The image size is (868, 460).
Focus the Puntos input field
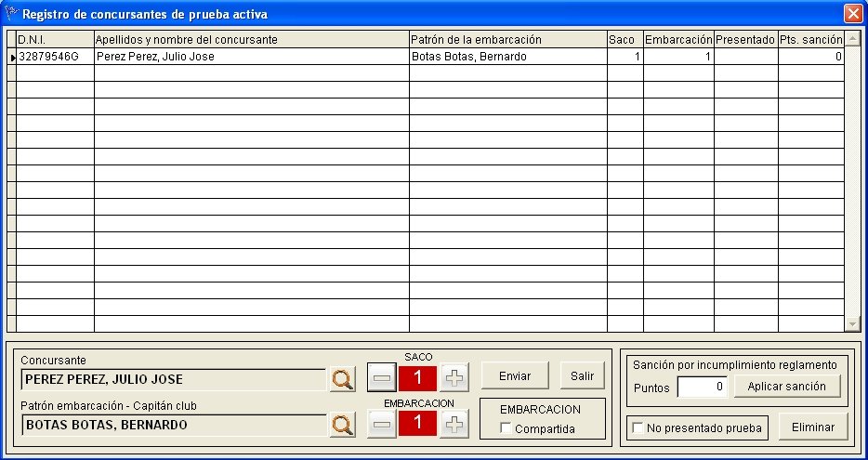(x=702, y=387)
